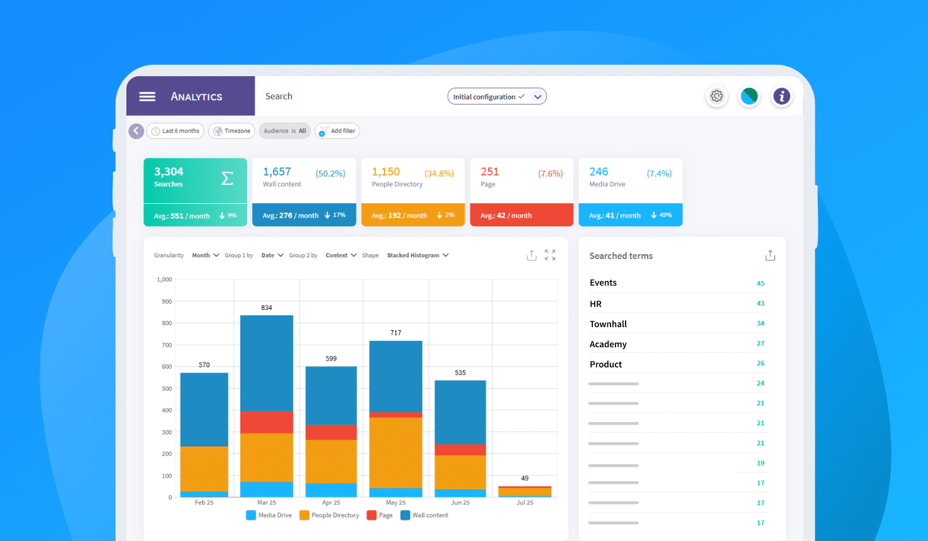Click the clock icon in Last 6 months
The height and width of the screenshot is (541, 928).
click(155, 131)
